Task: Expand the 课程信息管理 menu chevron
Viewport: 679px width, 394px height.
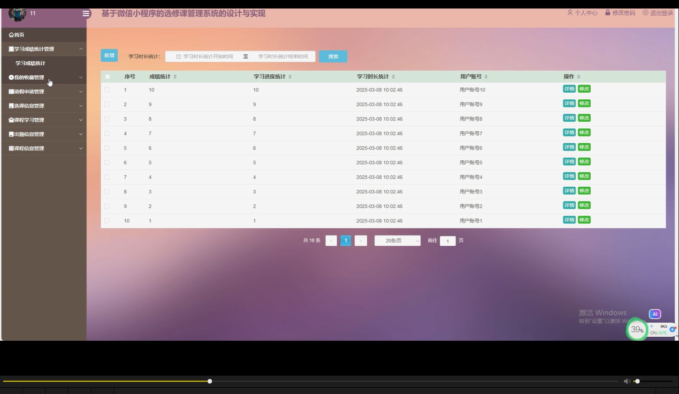Action: (81, 148)
